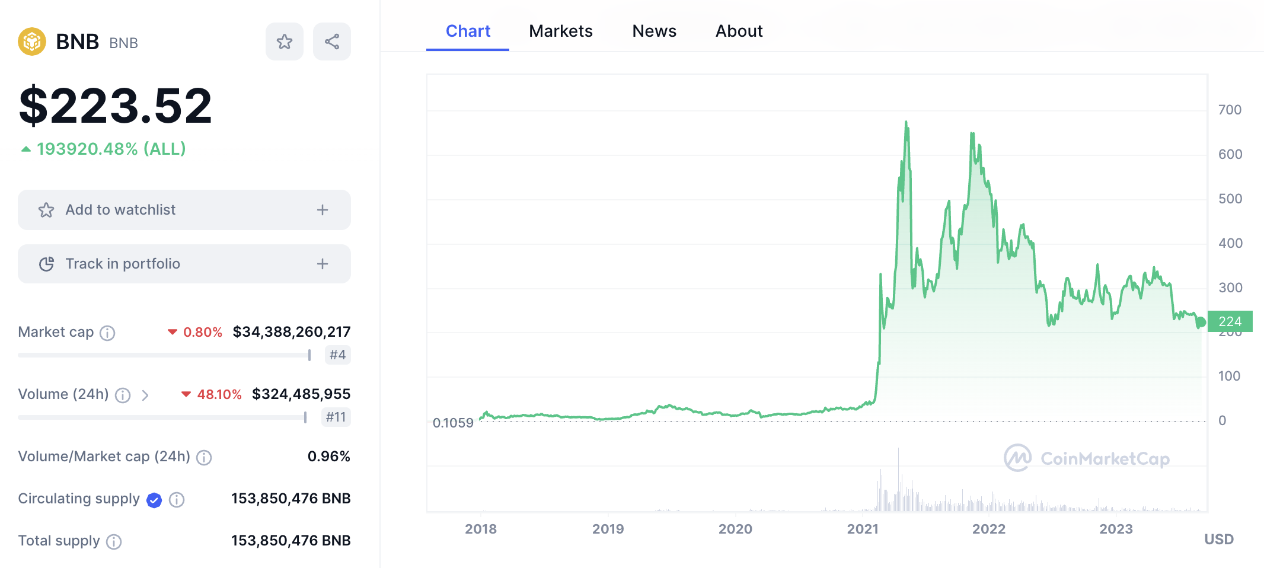
Task: Click Track in portfolio button
Action: tap(184, 264)
